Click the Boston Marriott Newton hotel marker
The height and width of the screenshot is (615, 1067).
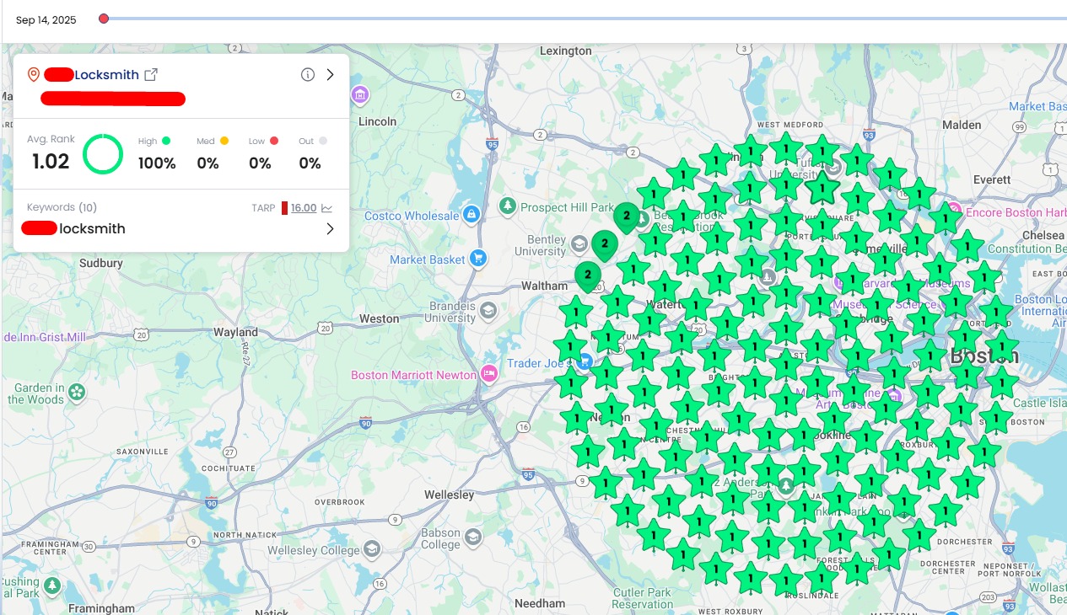point(489,373)
